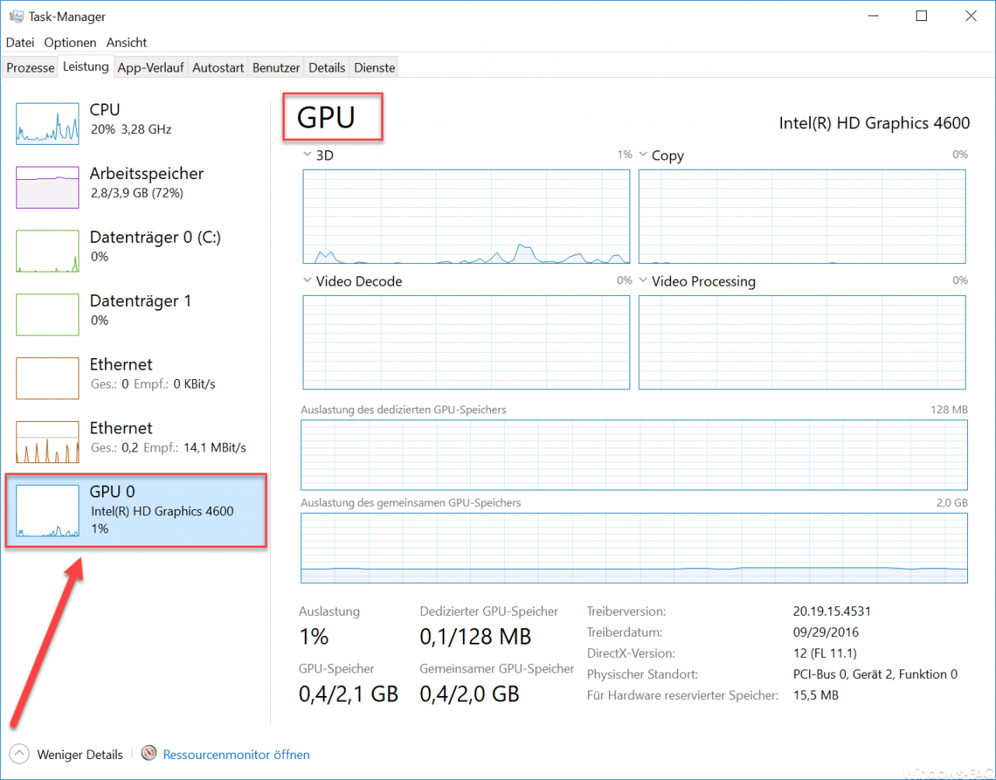Switch to the Dienste tab
Viewport: 996px width, 780px height.
click(x=374, y=68)
